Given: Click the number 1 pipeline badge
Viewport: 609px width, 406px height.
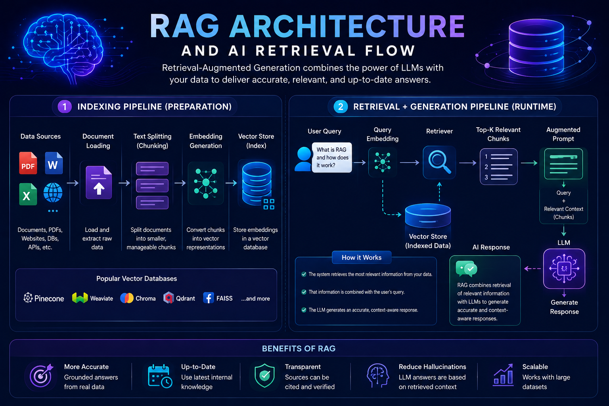Looking at the screenshot, I should point(65,107).
